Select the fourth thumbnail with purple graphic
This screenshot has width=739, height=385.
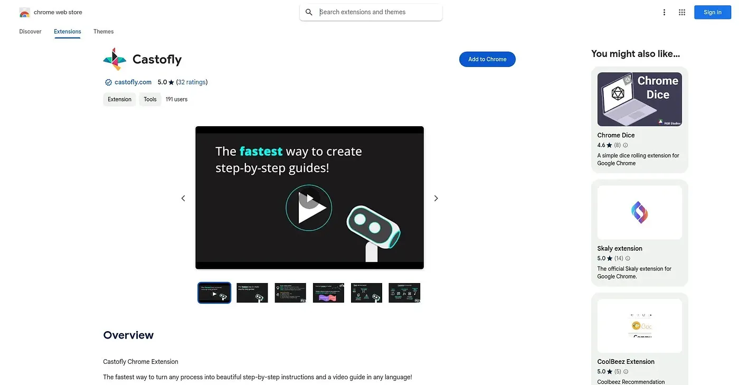pyautogui.click(x=328, y=293)
